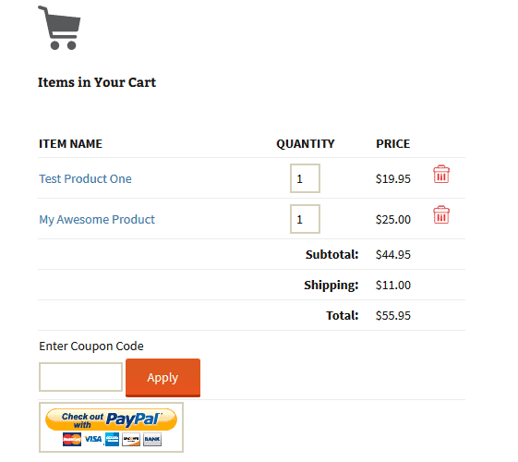This screenshot has width=518, height=462.
Task: Click the ITEM NAME column header
Action: tap(70, 144)
